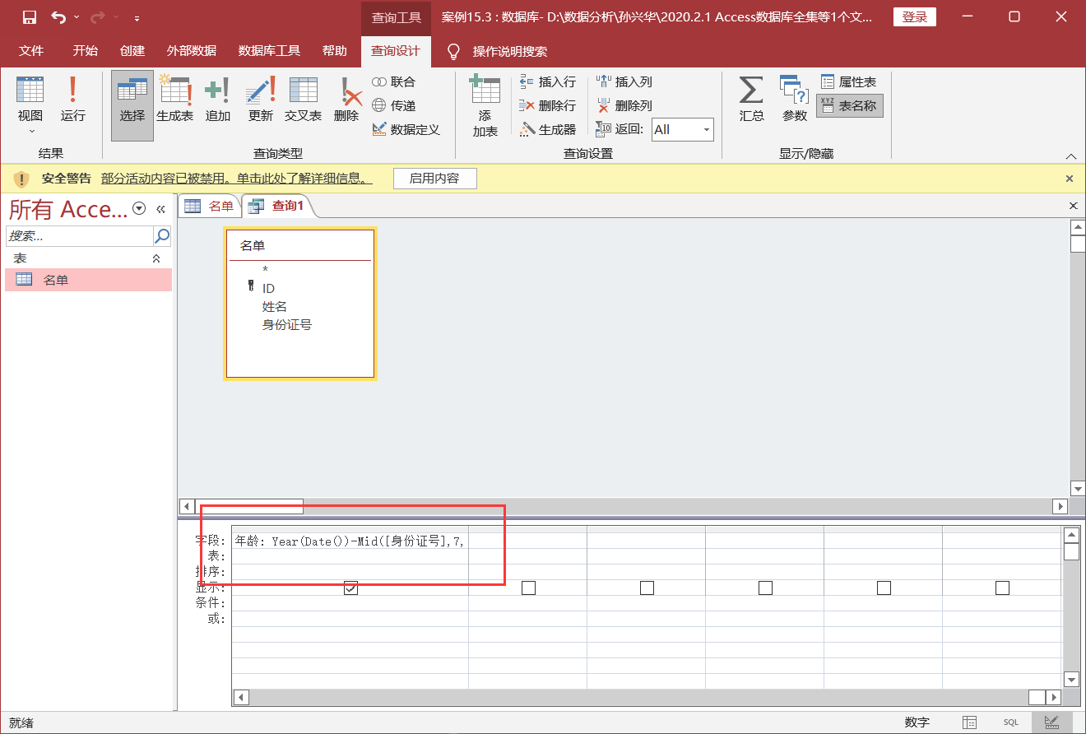Select asterisk field in 名单 table
The image size is (1086, 734).
265,270
